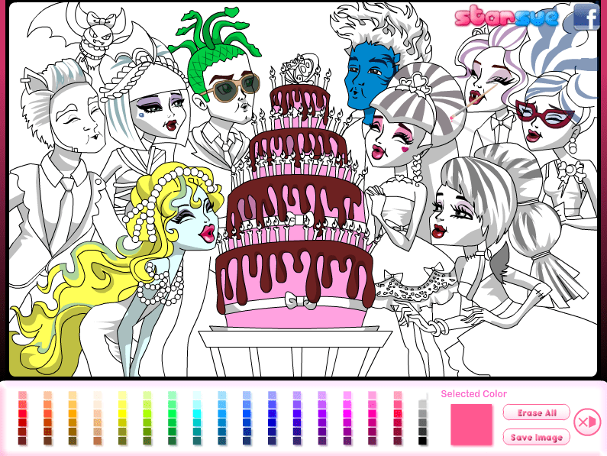Screen dimensions: 607x456
Task: Choose the pale yellow swatch
Action: click(122, 395)
